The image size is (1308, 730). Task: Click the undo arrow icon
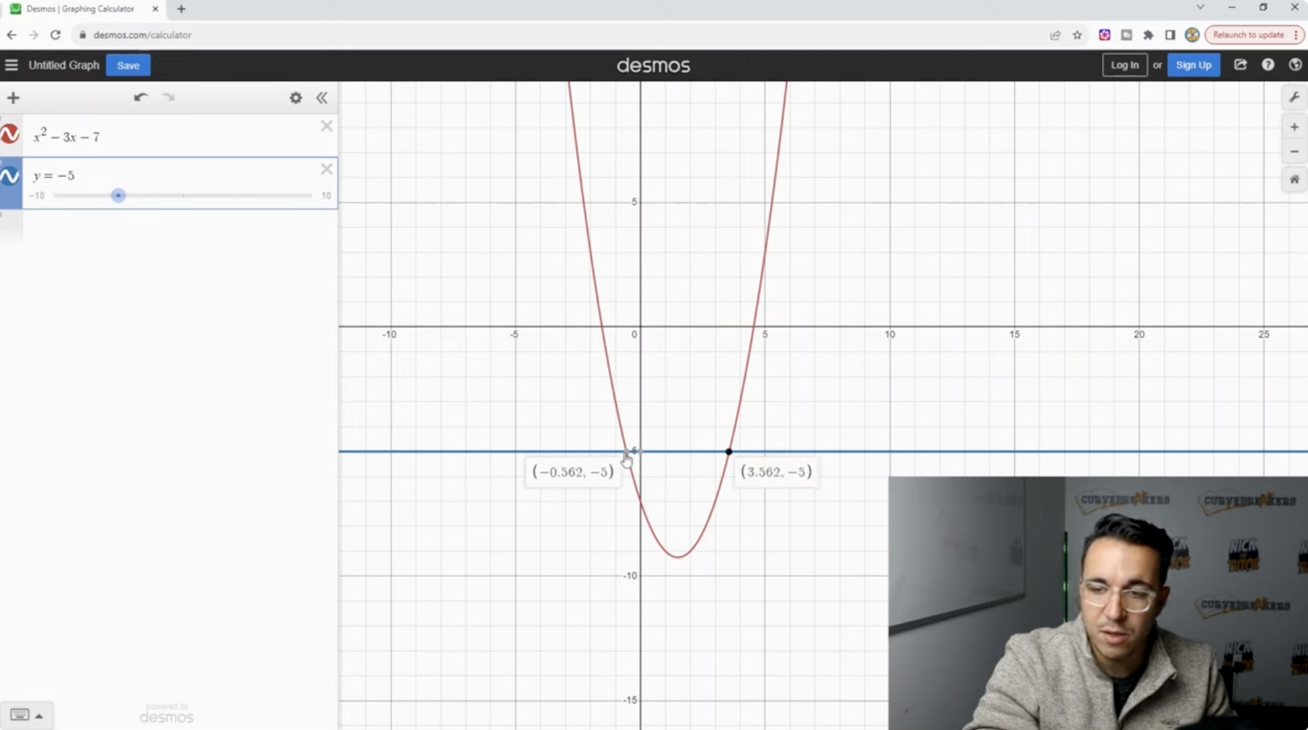click(x=140, y=97)
